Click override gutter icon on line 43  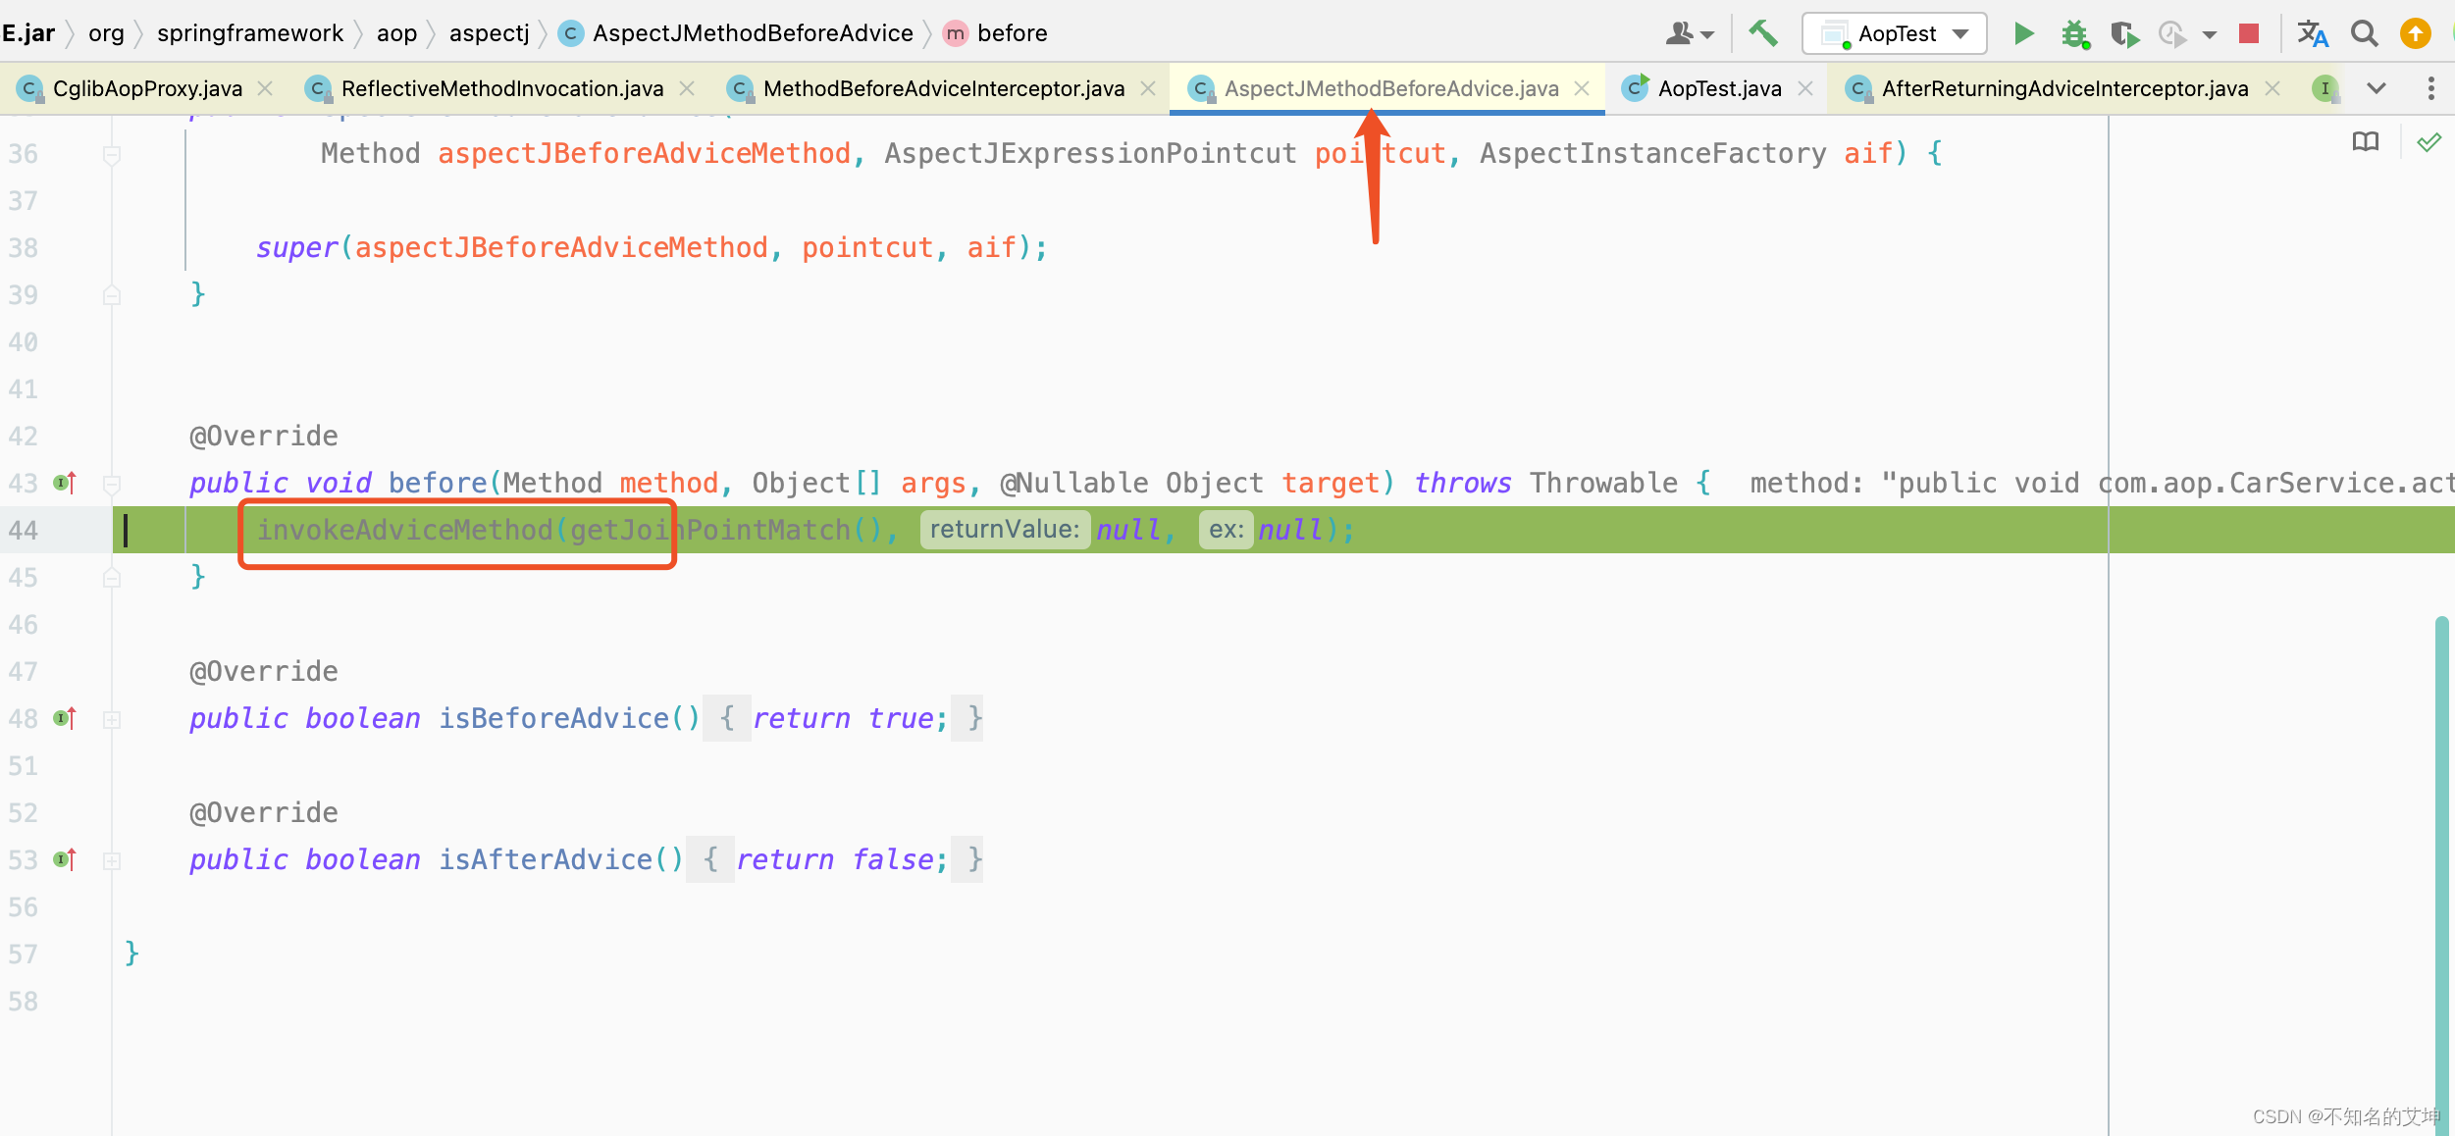[x=65, y=482]
